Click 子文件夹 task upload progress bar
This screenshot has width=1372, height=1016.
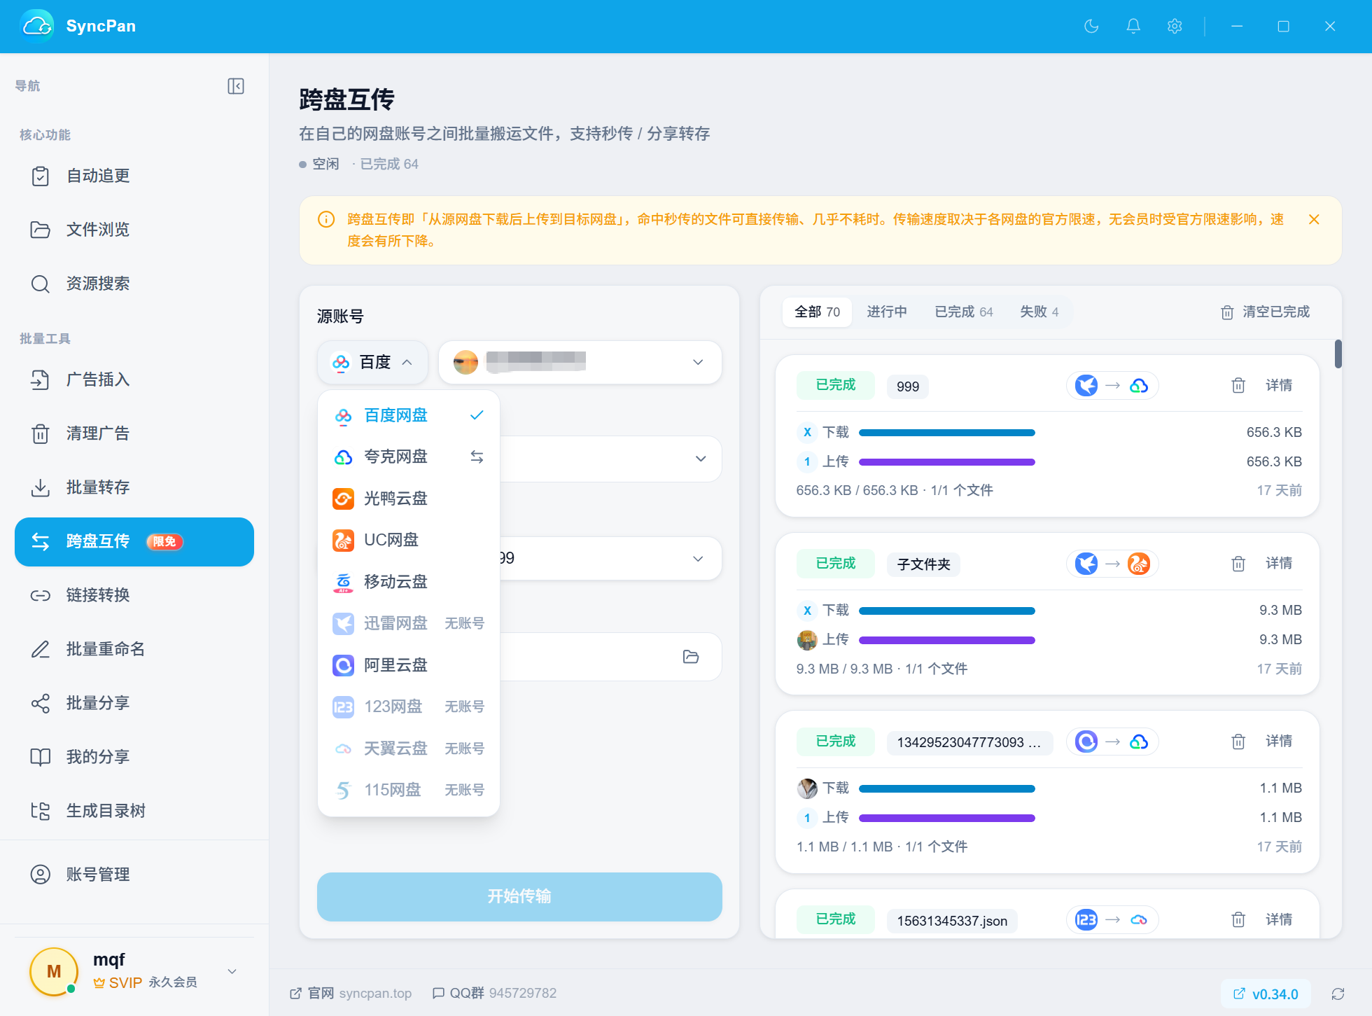(947, 640)
